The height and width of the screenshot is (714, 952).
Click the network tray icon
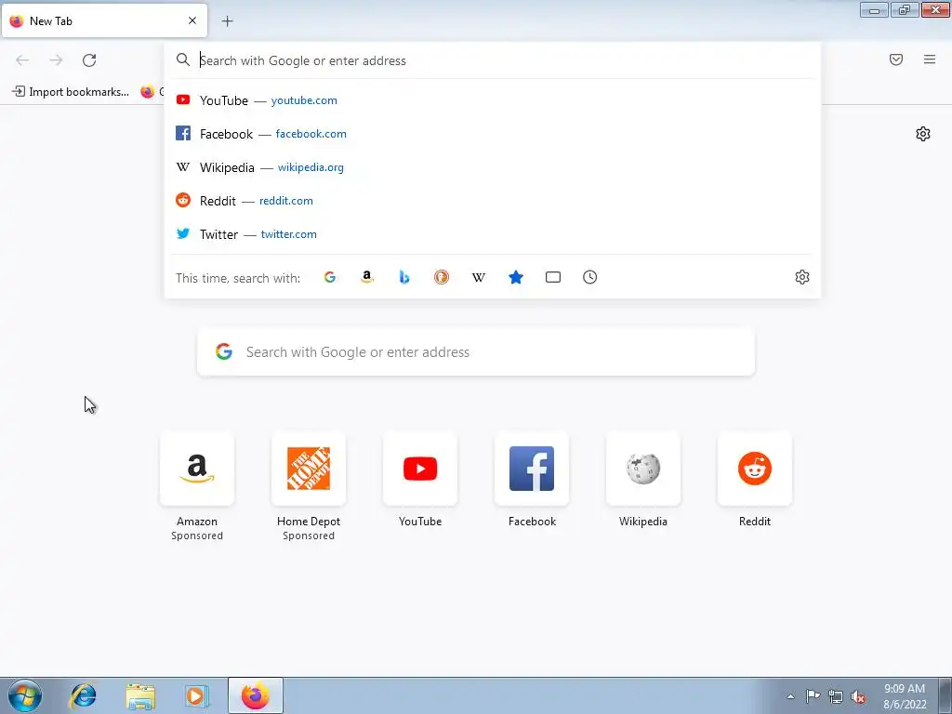point(836,696)
